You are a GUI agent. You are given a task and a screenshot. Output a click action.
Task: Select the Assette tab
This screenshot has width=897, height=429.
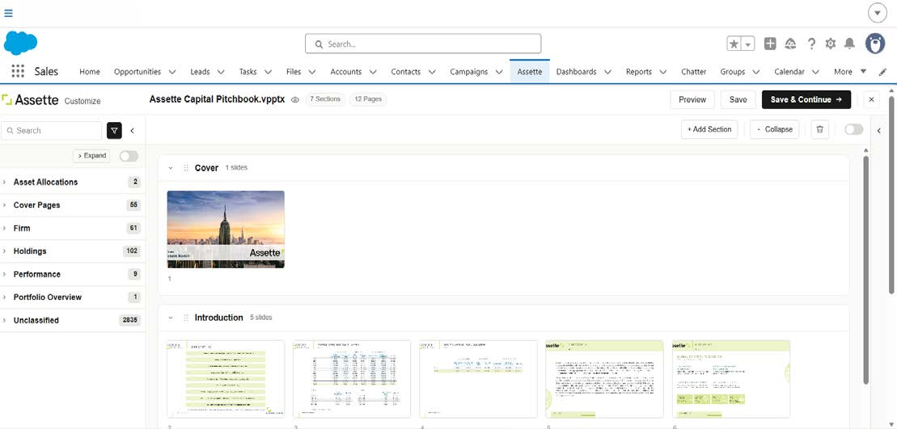click(530, 72)
